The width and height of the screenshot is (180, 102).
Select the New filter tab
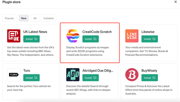coord(24,18)
